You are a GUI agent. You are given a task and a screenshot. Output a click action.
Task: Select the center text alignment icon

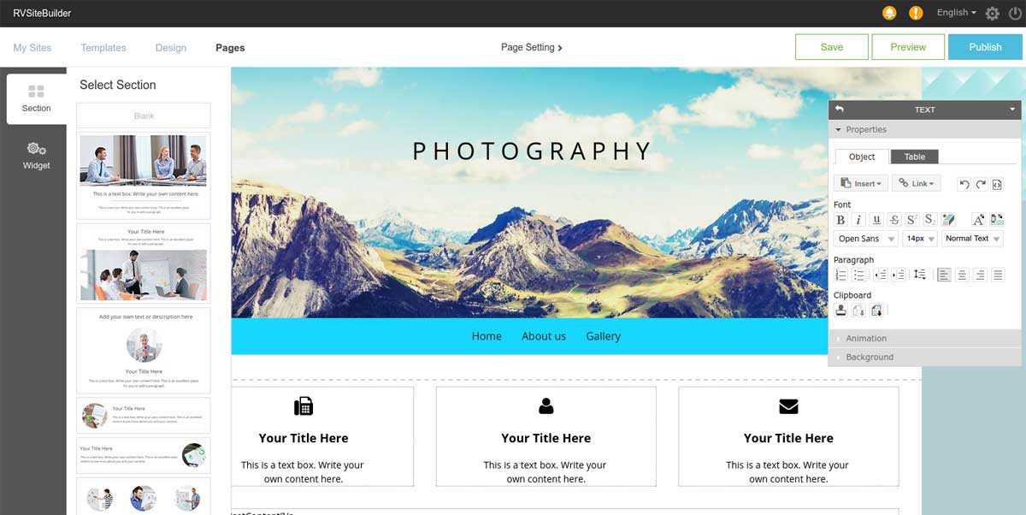click(x=962, y=275)
